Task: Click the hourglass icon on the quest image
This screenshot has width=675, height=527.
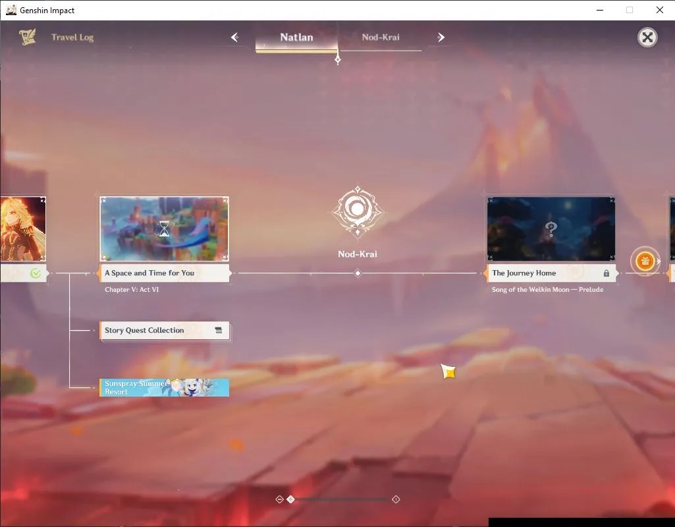Action: click(x=164, y=229)
